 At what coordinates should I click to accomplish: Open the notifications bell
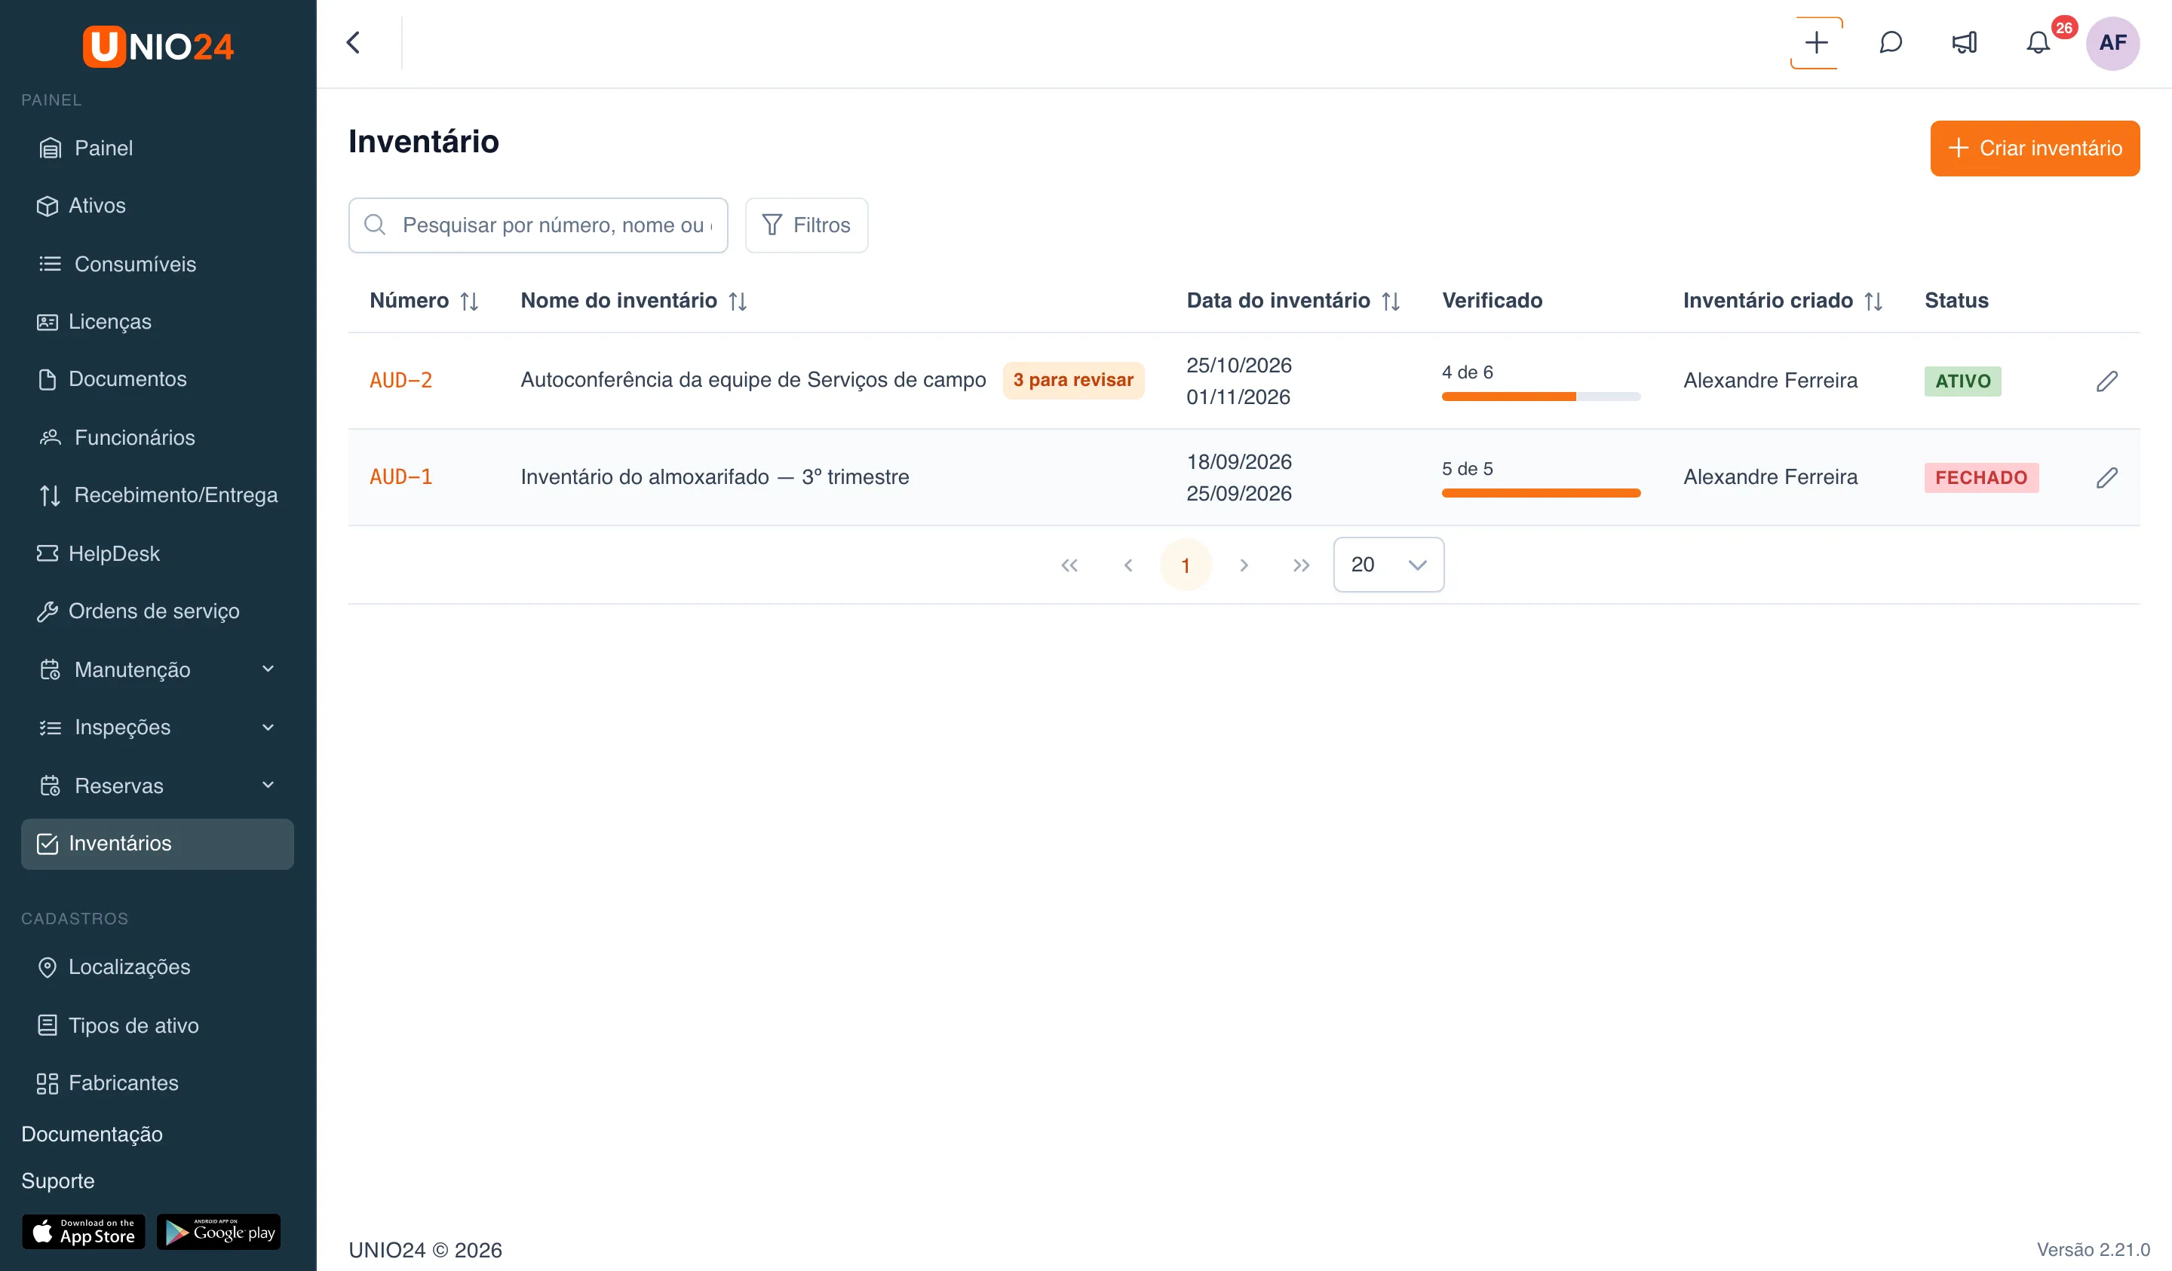[x=2038, y=43]
